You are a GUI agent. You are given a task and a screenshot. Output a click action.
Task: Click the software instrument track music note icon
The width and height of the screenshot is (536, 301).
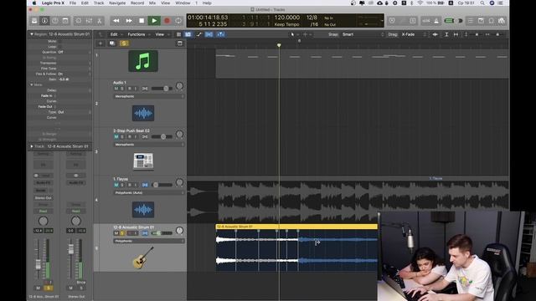point(143,61)
